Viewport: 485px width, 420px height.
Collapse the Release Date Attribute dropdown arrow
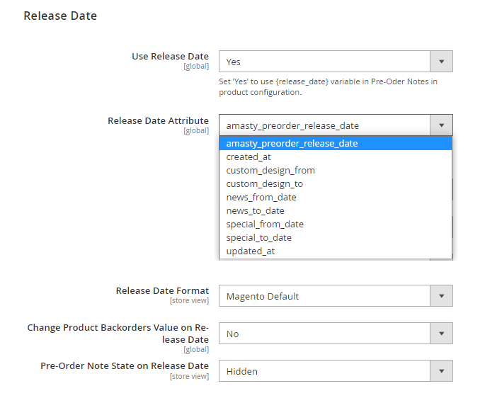pos(441,125)
